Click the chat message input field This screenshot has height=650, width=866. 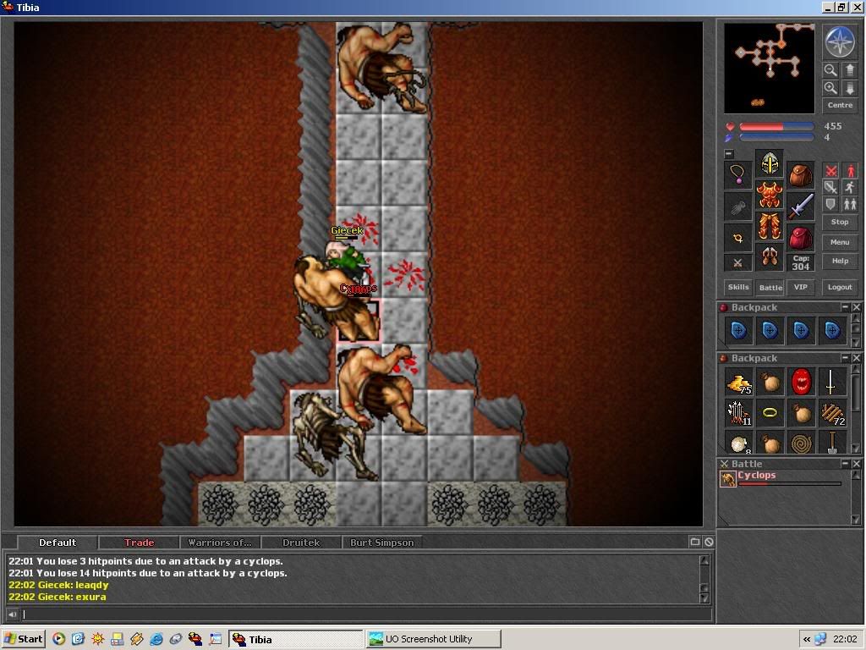(365, 614)
